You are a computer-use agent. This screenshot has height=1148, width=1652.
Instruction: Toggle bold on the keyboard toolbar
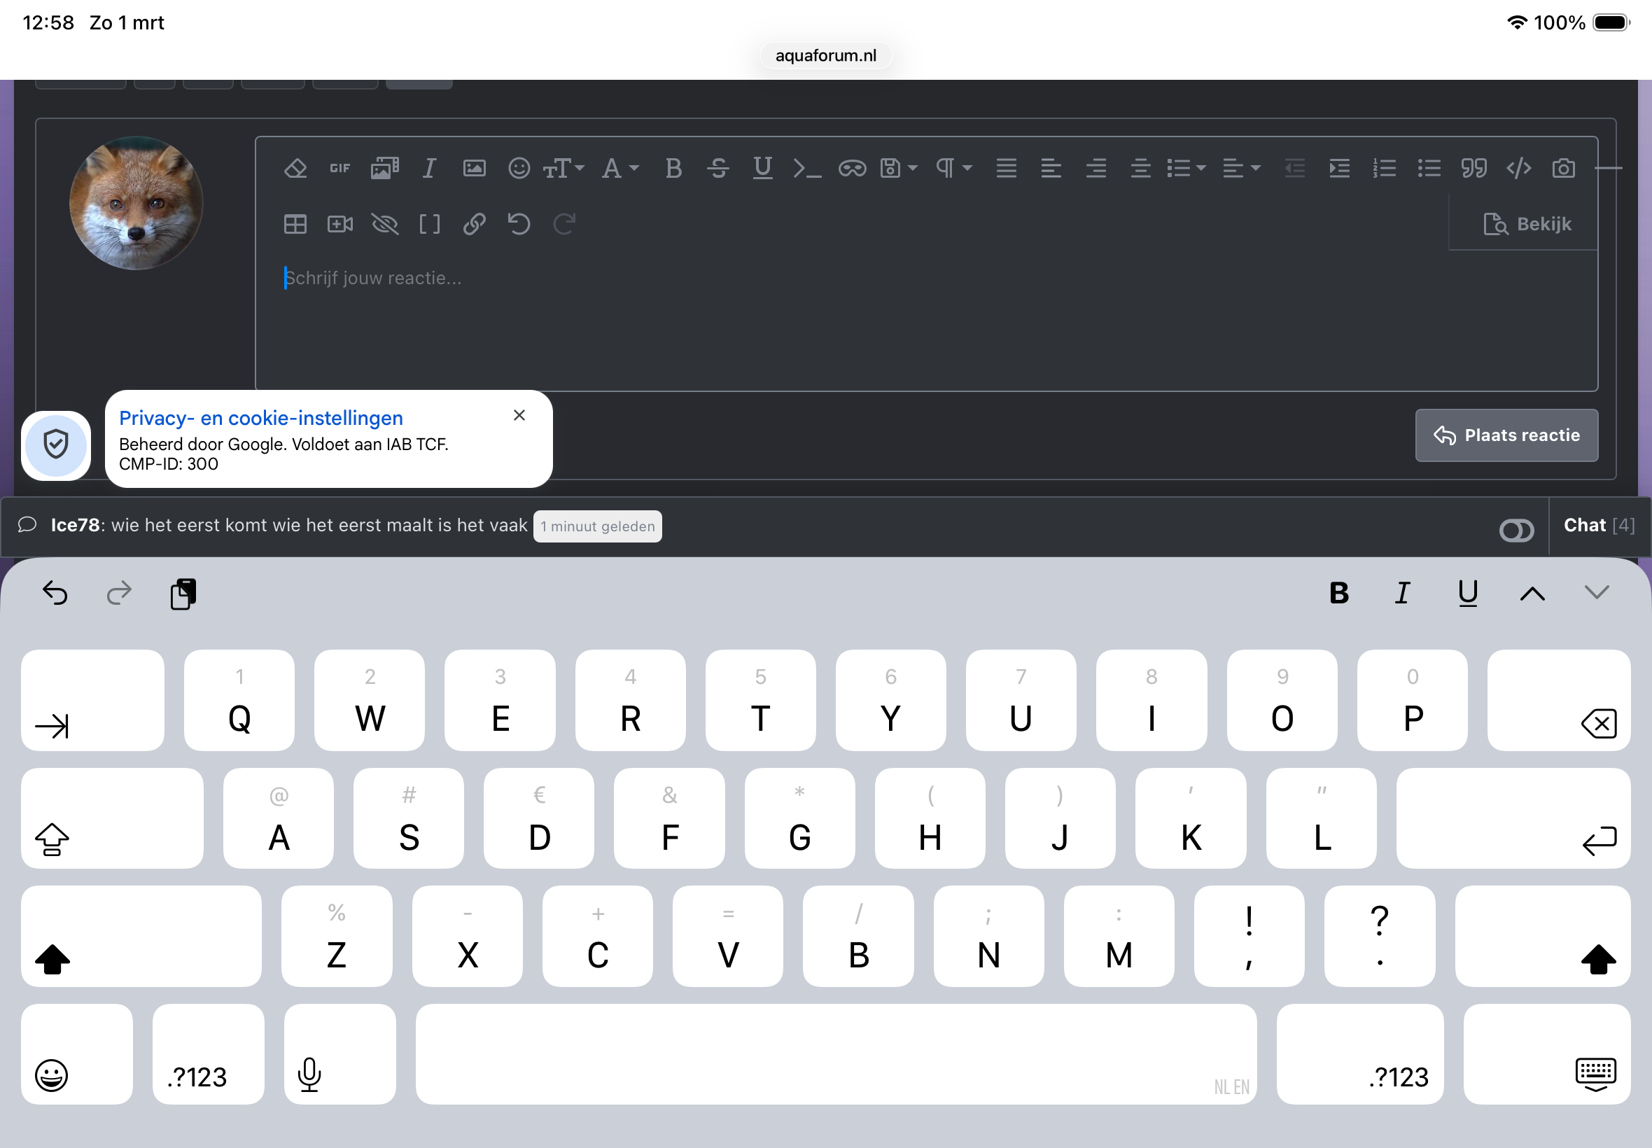click(1338, 594)
